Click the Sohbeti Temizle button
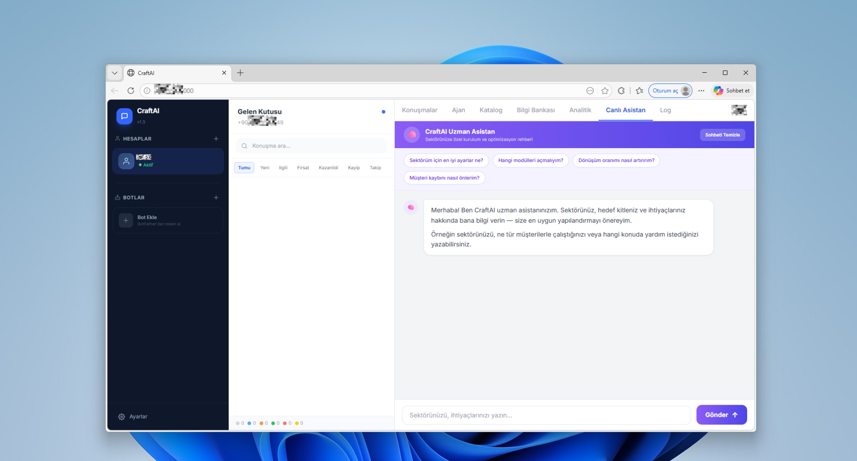The width and height of the screenshot is (857, 461). point(722,135)
